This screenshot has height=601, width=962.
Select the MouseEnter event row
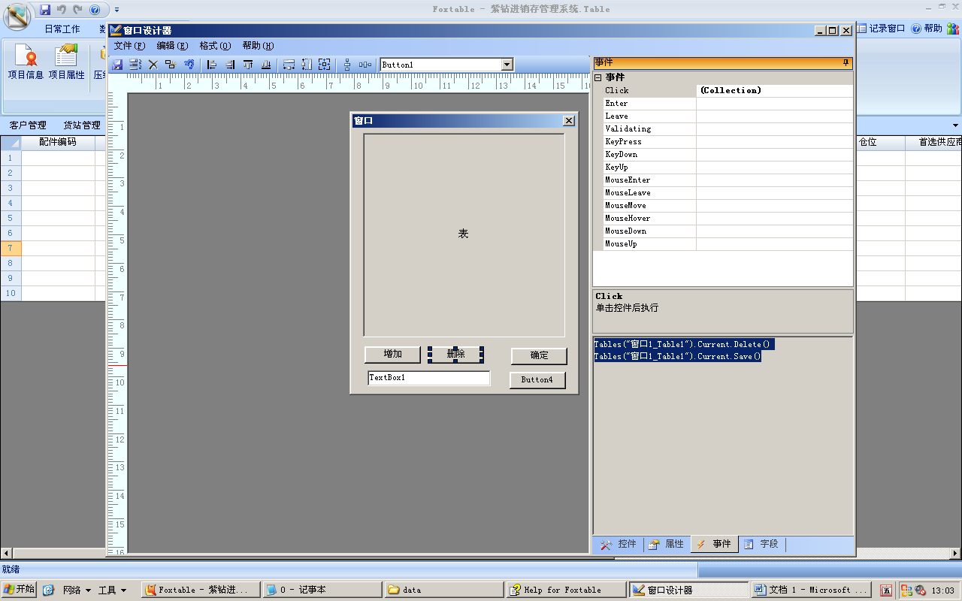[723, 180]
